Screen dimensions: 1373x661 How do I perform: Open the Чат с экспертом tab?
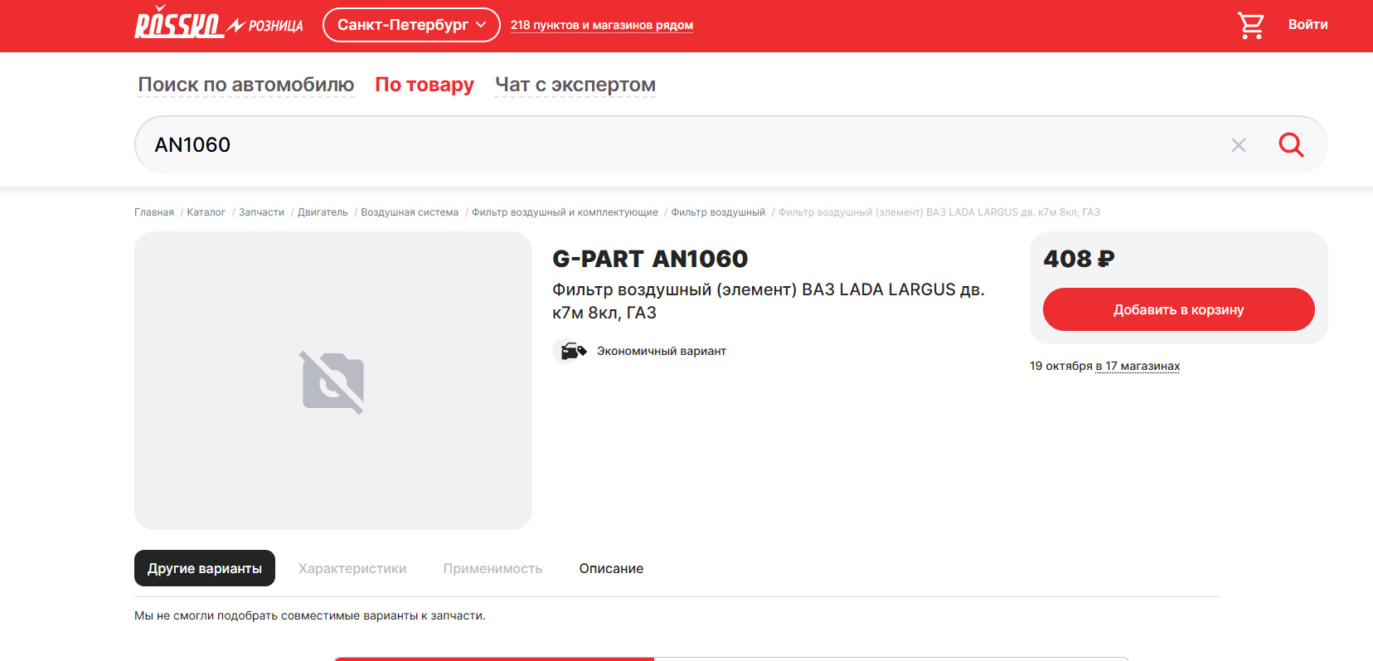(575, 85)
